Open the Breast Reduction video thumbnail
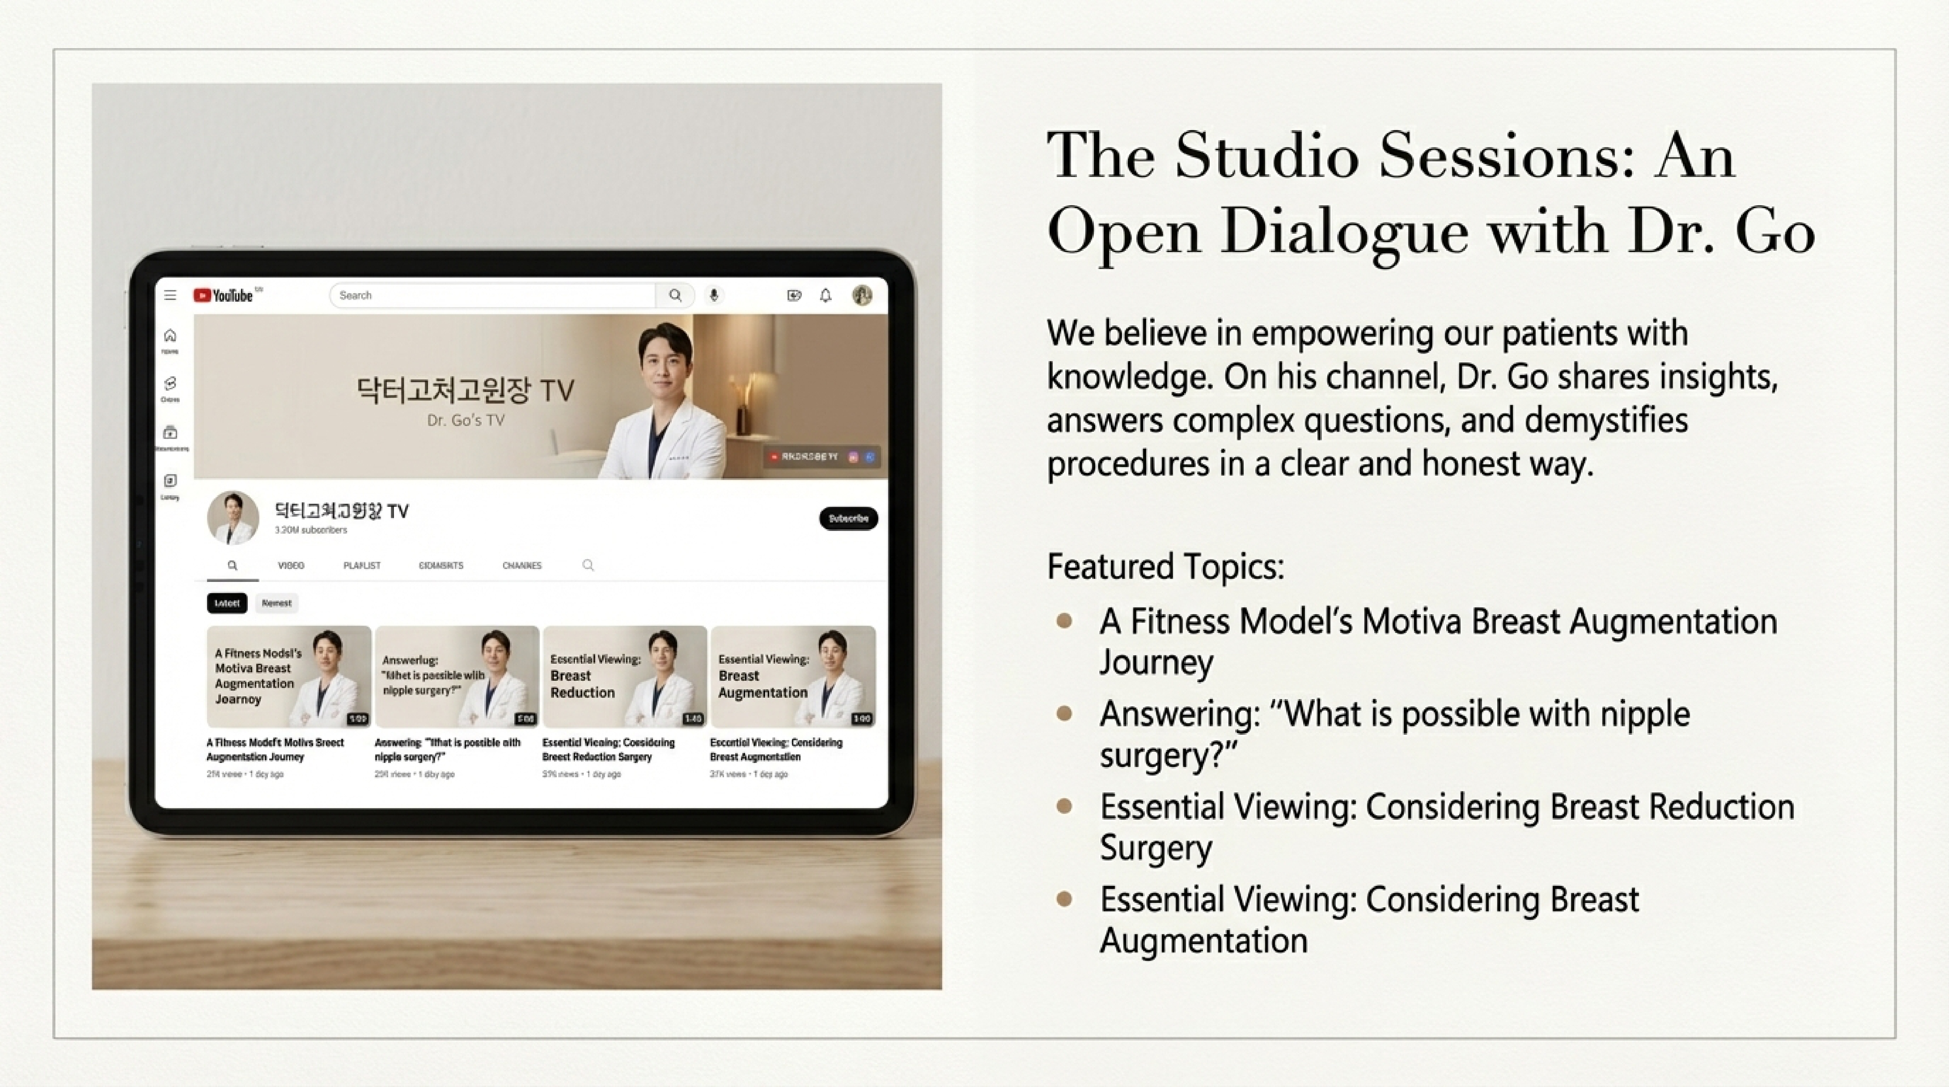 tap(625, 677)
